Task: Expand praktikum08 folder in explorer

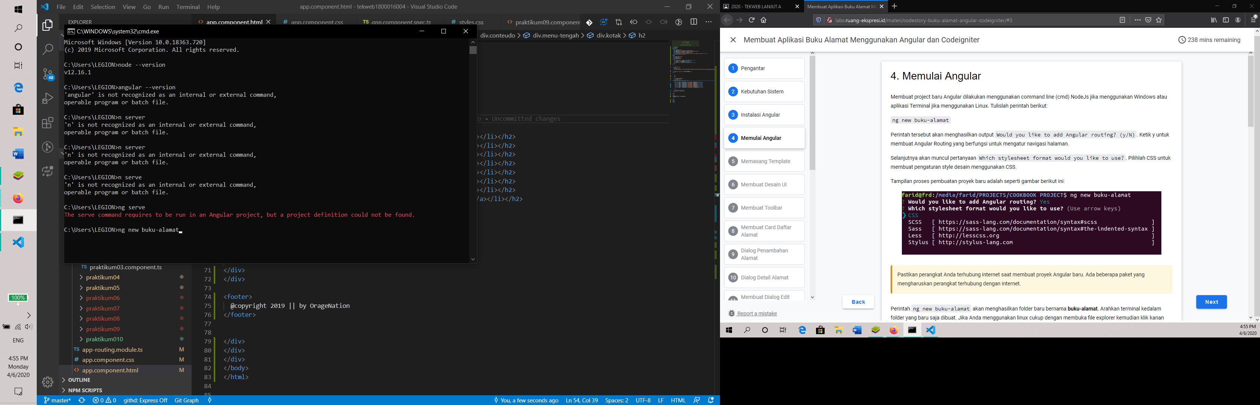Action: [103, 318]
